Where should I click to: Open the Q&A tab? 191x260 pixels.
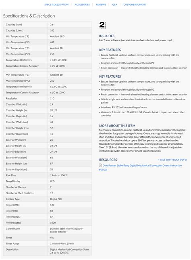pos(115,4)
